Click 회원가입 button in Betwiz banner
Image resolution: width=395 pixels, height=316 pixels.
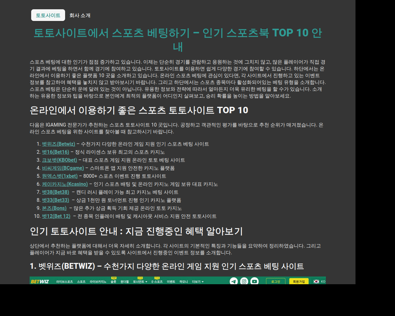[299, 281]
